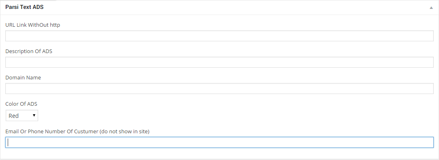Open the Color Of ADS dropdown
Viewport: 439px width, 160px height.
(x=22, y=115)
